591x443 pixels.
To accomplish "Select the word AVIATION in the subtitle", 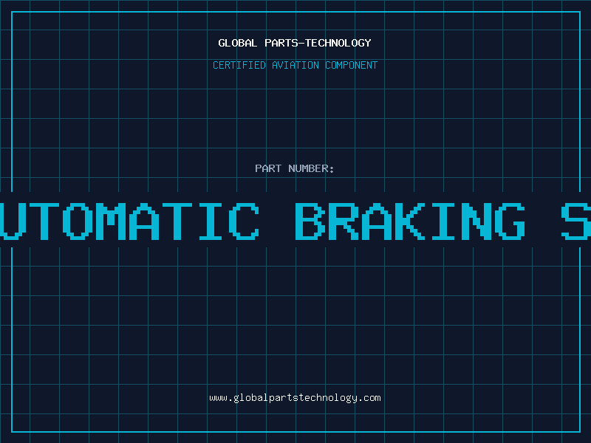I will tap(295, 65).
